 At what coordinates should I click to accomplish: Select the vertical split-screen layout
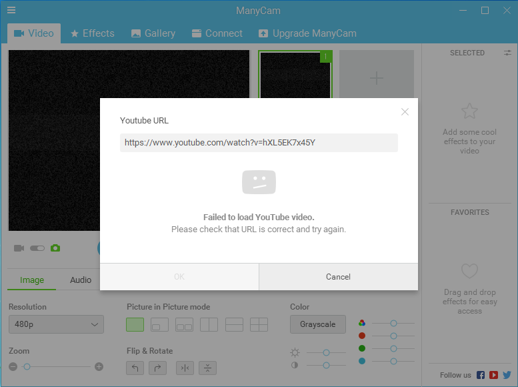pos(209,324)
